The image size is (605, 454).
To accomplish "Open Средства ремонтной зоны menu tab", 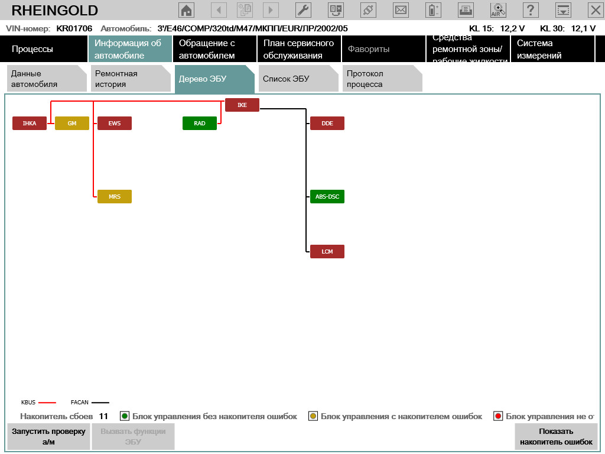I will [468, 49].
